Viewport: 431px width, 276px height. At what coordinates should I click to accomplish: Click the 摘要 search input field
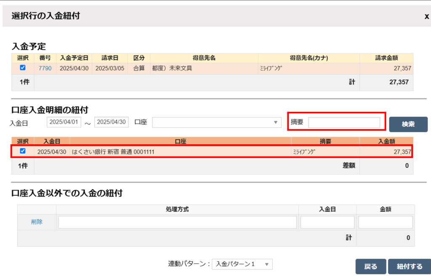tap(344, 122)
